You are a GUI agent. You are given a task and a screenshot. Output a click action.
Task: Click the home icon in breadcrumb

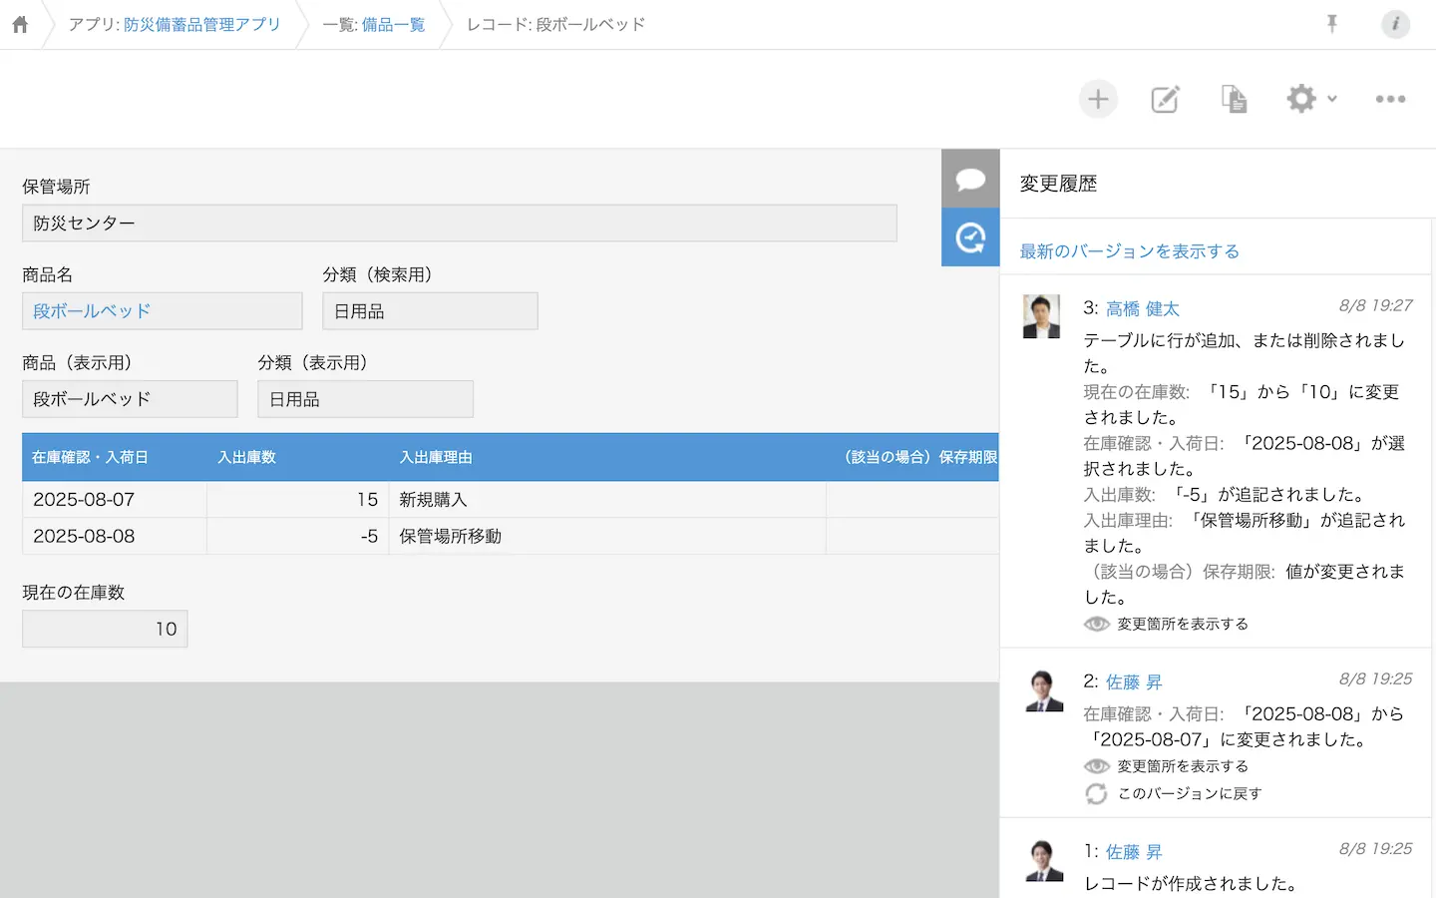coord(20,25)
